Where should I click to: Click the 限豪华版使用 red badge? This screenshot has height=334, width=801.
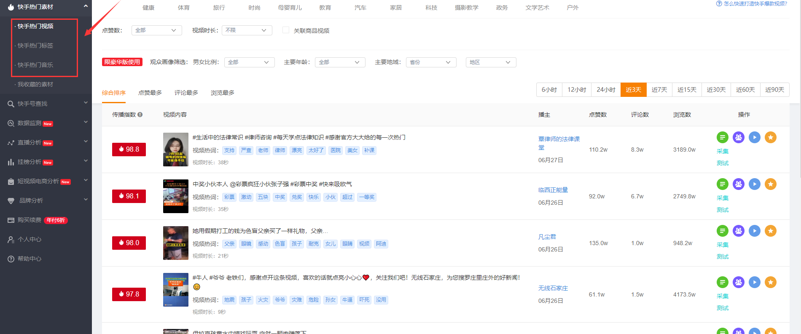[x=122, y=62]
